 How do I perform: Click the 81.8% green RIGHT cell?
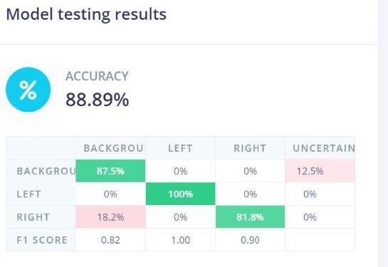pos(250,217)
